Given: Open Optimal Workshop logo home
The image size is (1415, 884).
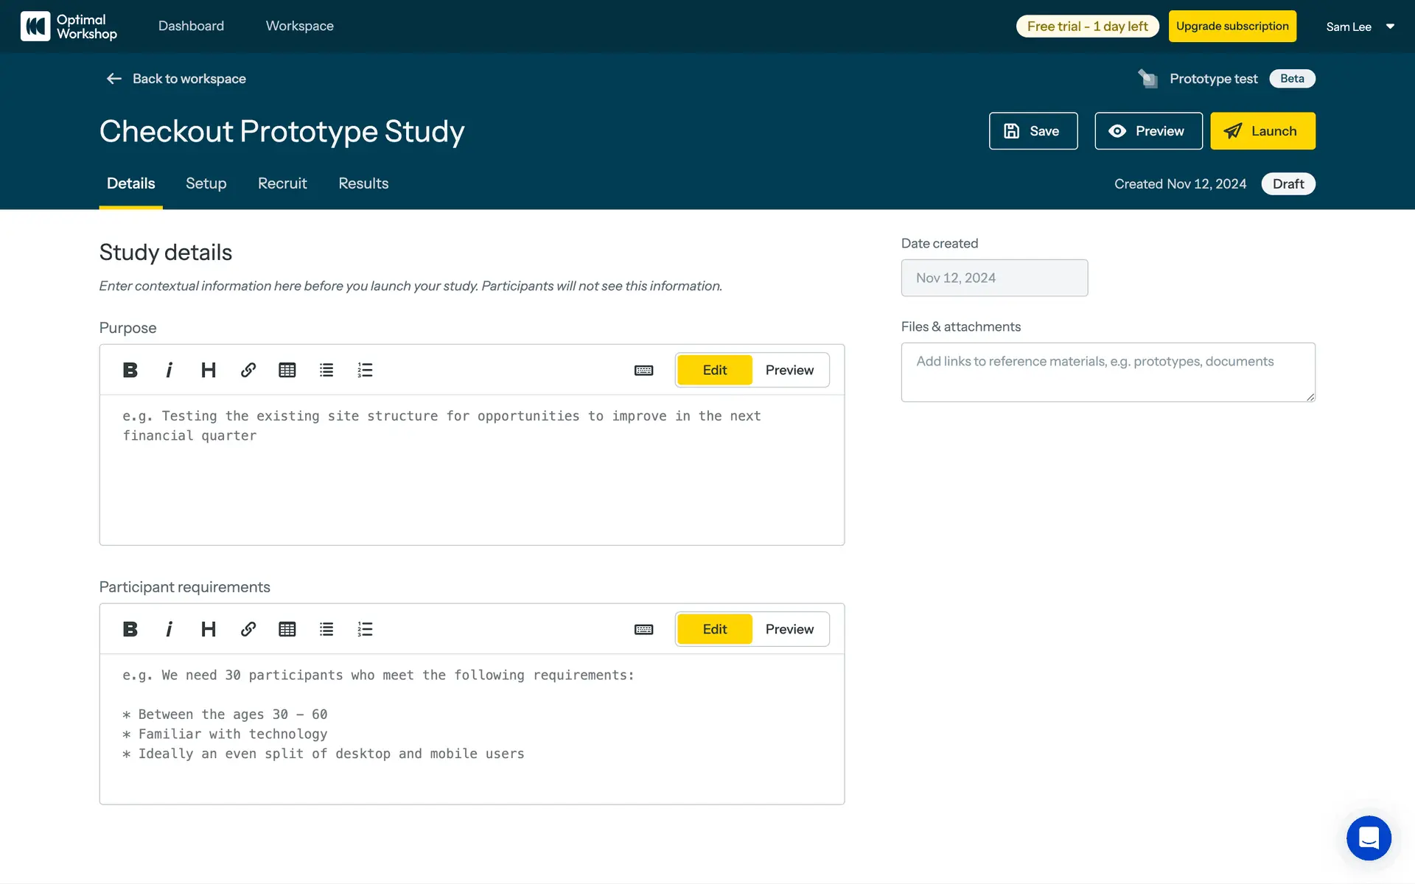Looking at the screenshot, I should (x=69, y=27).
